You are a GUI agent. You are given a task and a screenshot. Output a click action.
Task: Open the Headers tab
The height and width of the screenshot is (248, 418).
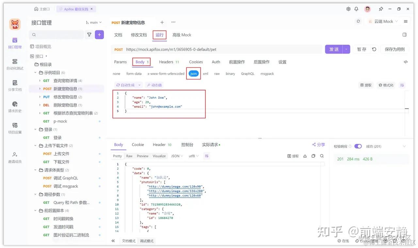click(166, 62)
